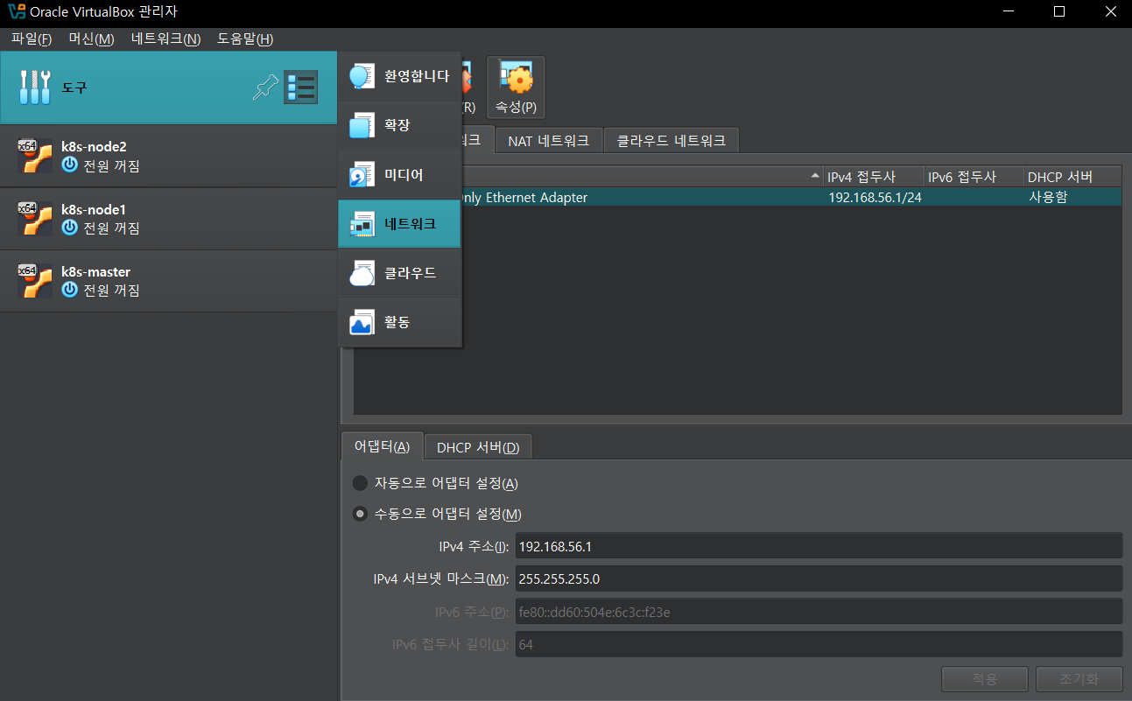The height and width of the screenshot is (701, 1132).
Task: Select 환영합니다 entry in tools menu
Action: pos(400,76)
